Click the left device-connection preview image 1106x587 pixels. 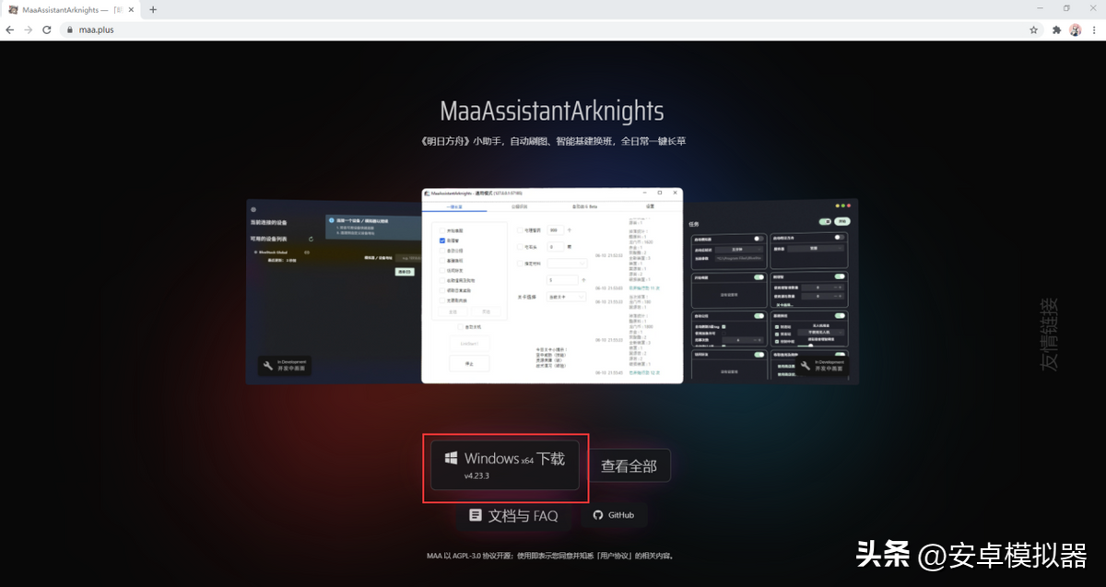pyautogui.click(x=334, y=291)
